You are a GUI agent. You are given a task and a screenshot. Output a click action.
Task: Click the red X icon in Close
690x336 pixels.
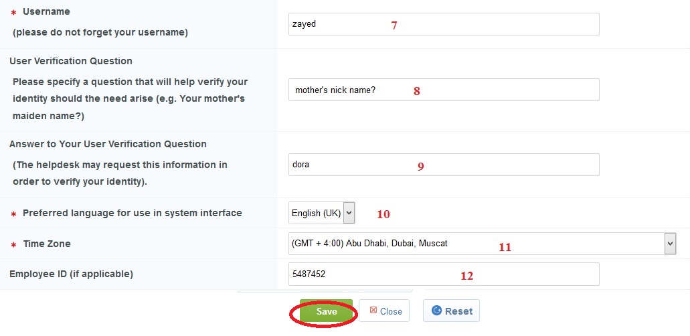point(373,311)
